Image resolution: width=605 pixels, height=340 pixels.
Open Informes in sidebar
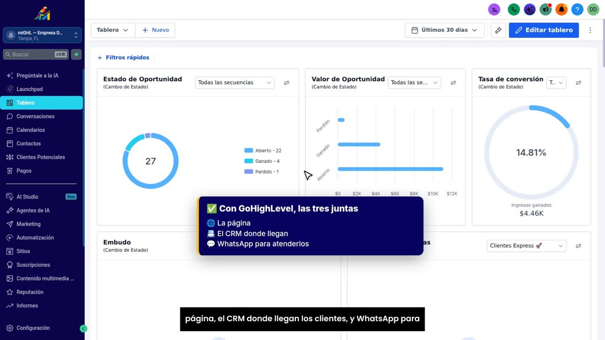(41, 306)
